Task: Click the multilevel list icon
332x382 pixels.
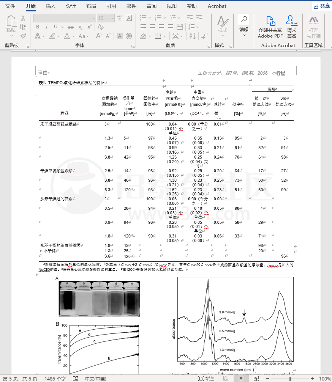Action: (x=173, y=18)
